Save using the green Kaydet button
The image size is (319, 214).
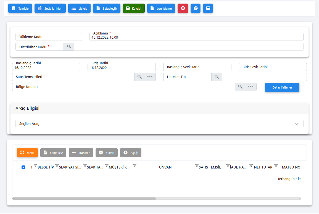pos(134,9)
